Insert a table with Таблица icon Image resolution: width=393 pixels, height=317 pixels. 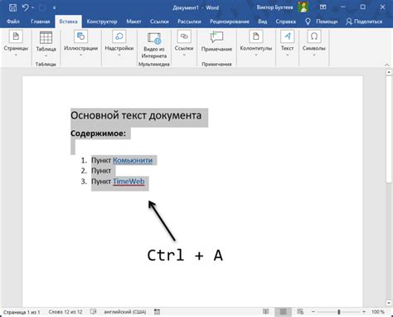coord(46,38)
